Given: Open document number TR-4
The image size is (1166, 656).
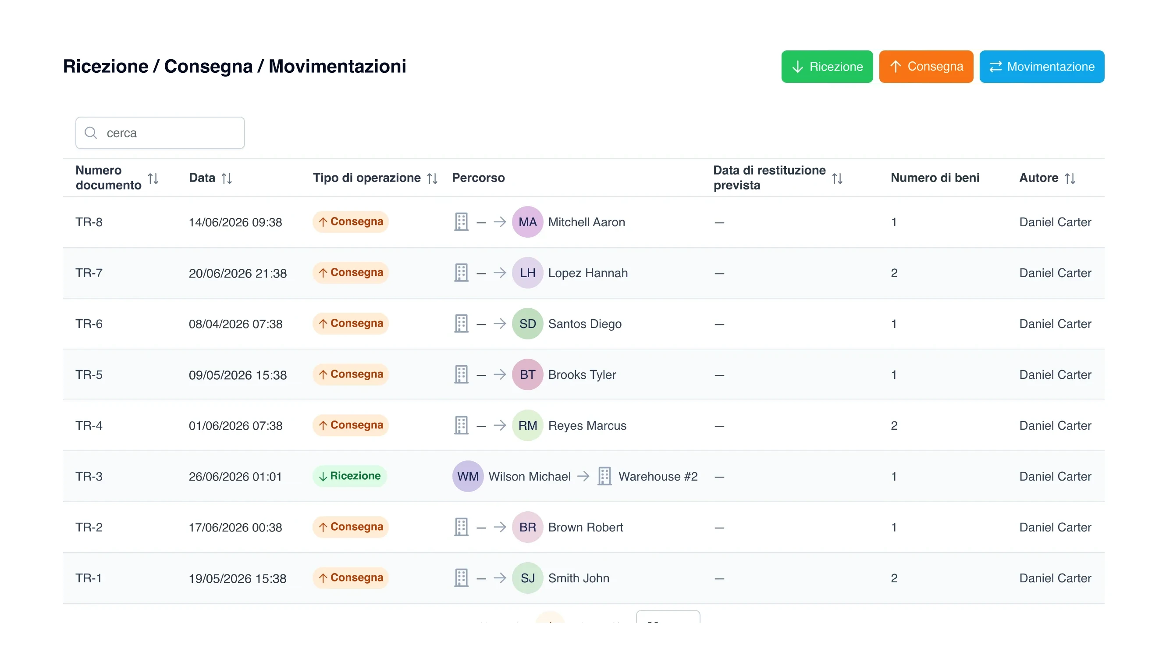Looking at the screenshot, I should tap(89, 425).
